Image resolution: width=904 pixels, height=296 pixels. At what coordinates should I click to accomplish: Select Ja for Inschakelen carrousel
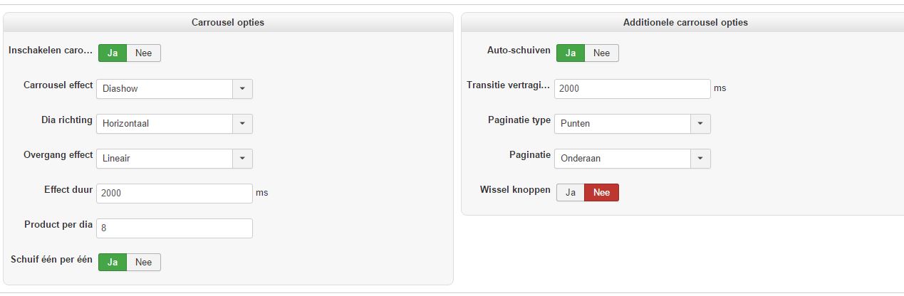click(113, 53)
